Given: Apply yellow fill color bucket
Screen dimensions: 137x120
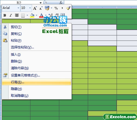Looking at the screenshot, I should point(32,15).
